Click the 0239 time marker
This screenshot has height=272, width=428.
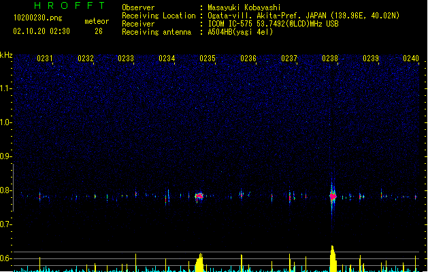(371, 58)
